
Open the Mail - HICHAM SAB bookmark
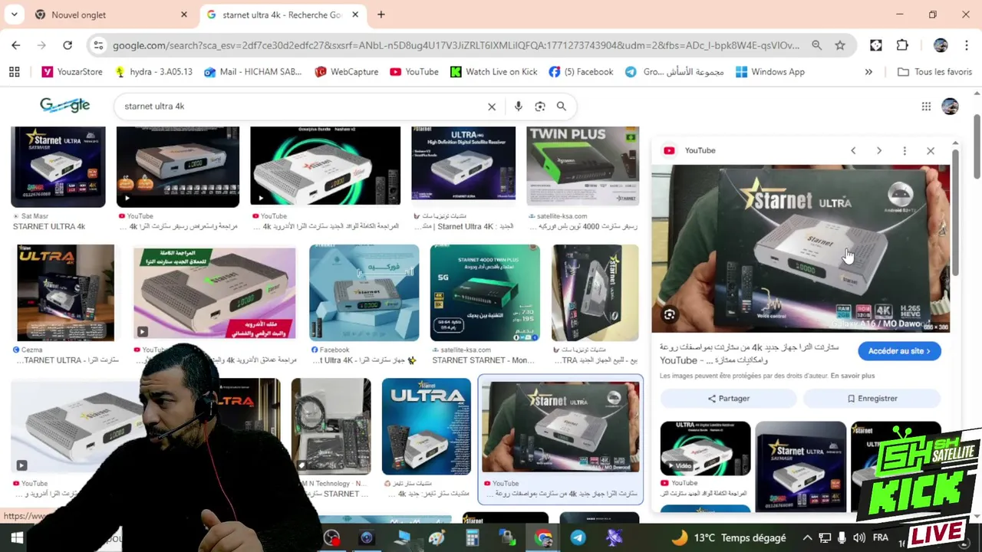(x=252, y=72)
